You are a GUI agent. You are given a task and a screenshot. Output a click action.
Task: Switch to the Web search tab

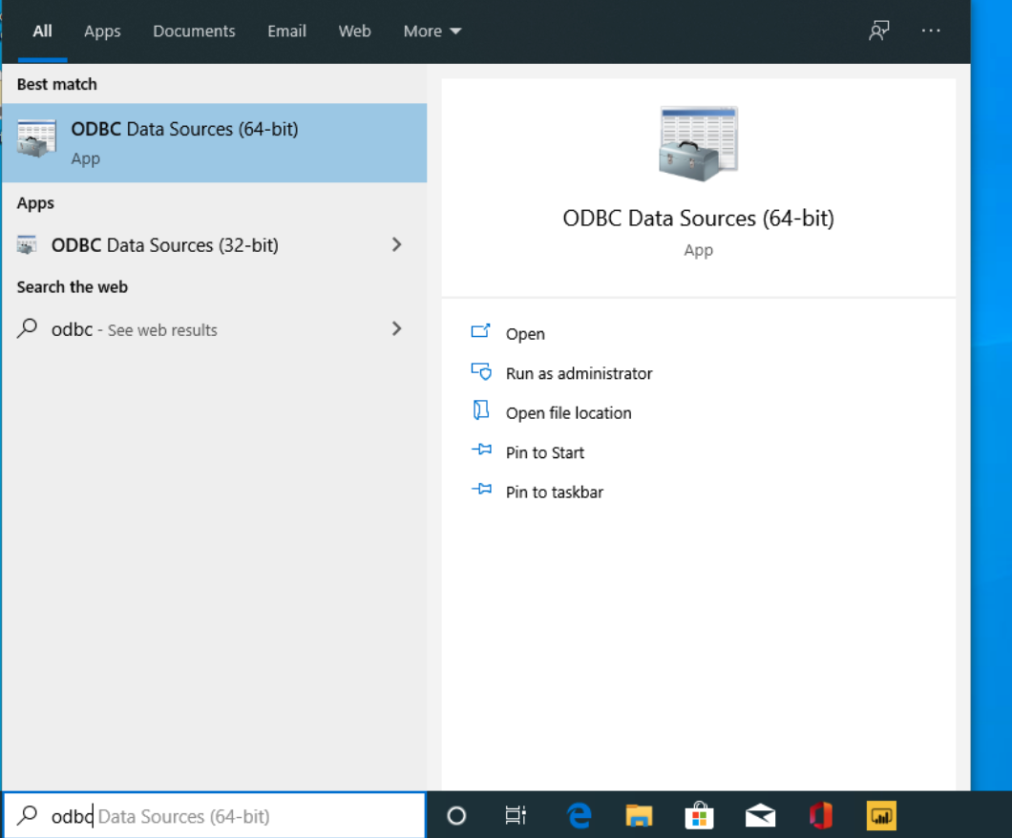354,31
